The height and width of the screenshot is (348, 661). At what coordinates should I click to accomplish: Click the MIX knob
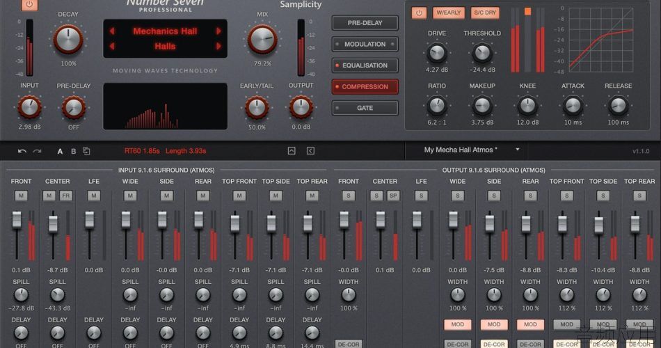[262, 39]
